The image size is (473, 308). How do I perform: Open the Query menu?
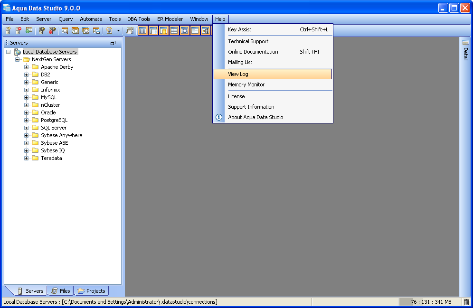coord(66,19)
